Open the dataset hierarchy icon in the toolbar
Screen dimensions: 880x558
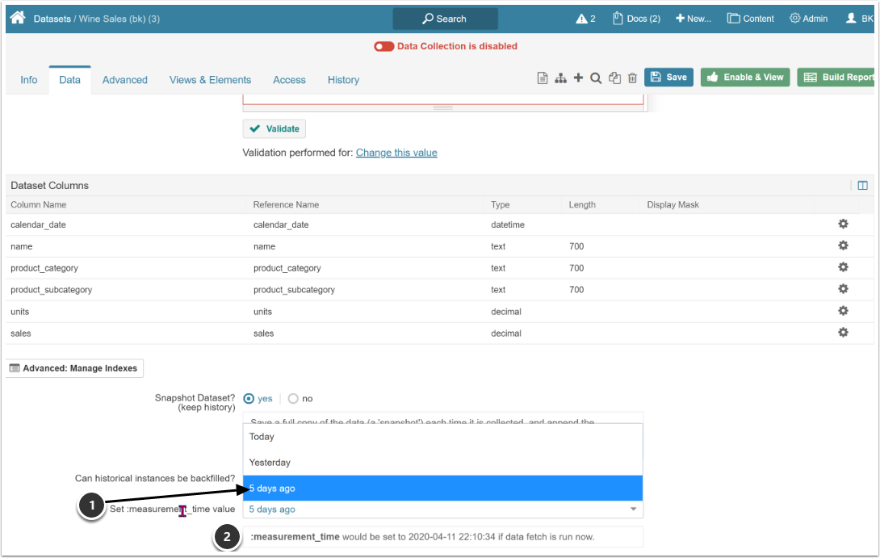tap(560, 77)
